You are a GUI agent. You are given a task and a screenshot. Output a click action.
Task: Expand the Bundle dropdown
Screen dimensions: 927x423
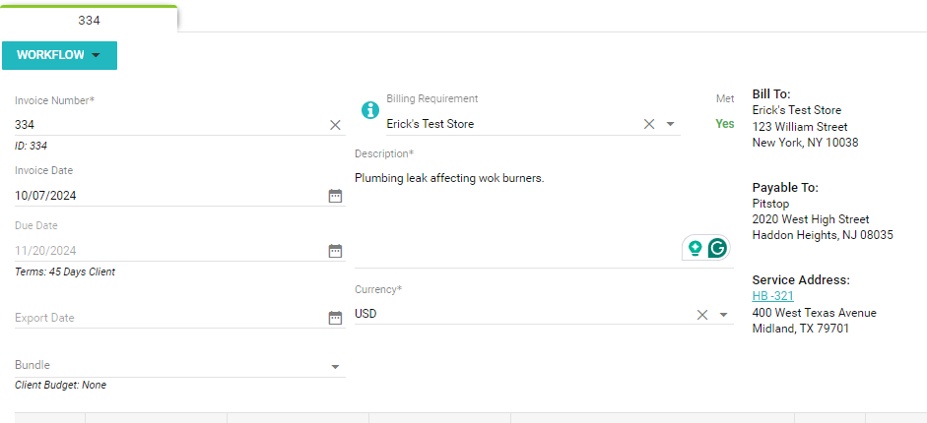point(335,366)
